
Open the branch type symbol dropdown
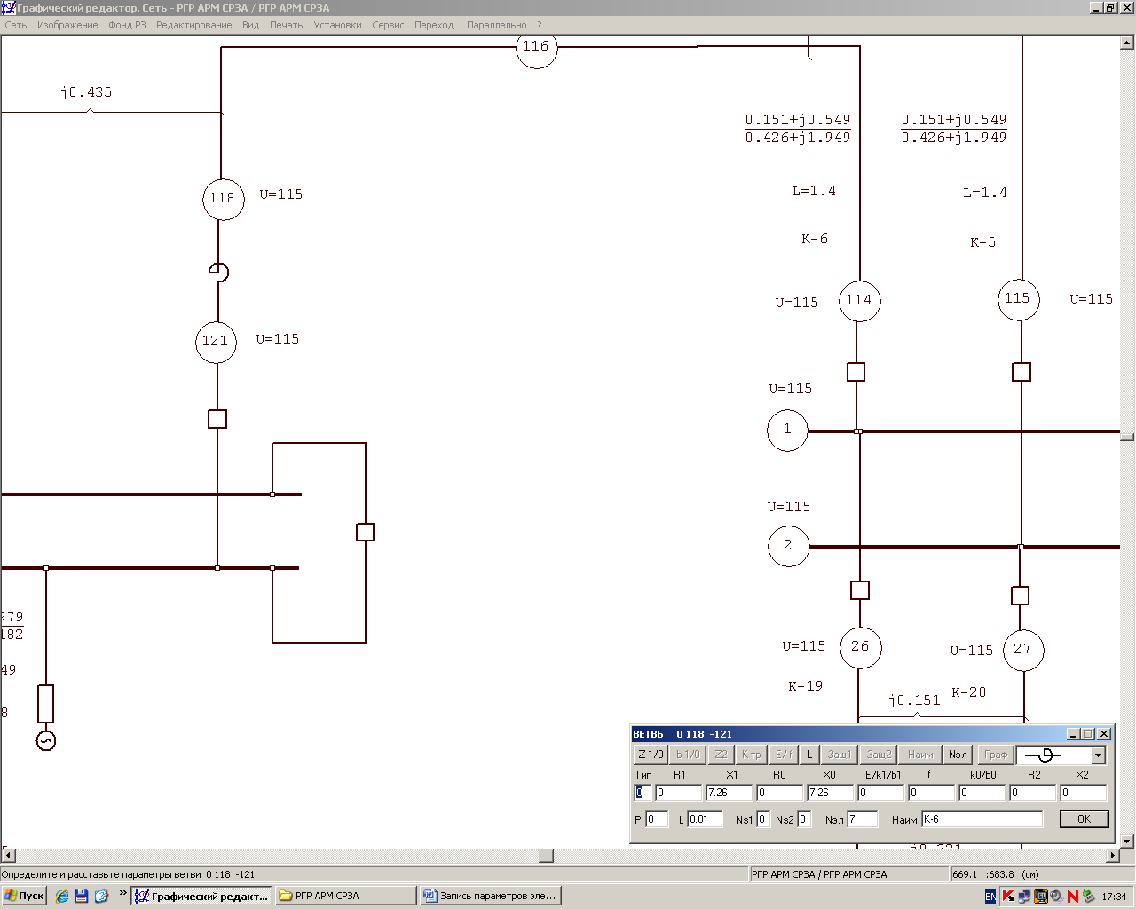(x=1098, y=755)
